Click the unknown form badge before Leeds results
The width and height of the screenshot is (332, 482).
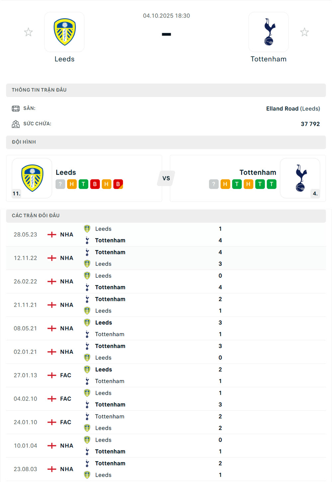[60, 184]
